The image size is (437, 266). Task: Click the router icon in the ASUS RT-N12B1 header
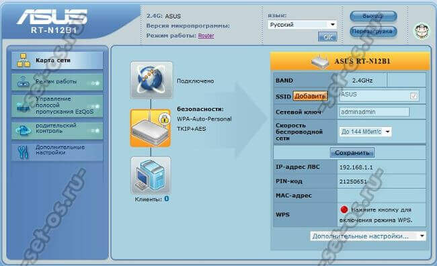(320, 62)
